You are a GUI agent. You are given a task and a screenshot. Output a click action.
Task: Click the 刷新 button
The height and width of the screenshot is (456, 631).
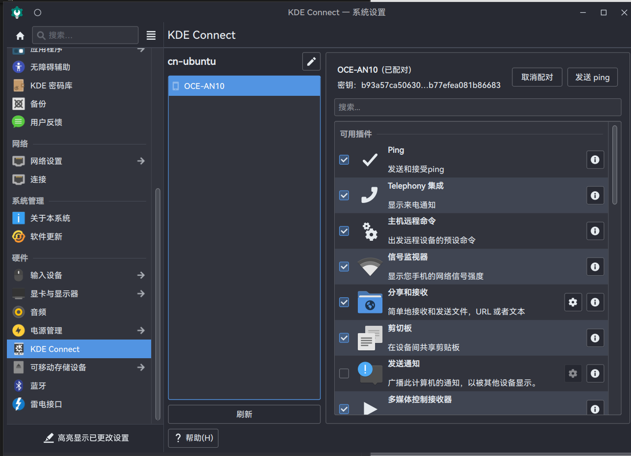(244, 414)
